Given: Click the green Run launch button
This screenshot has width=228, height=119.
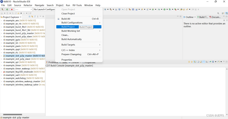Looking at the screenshot, I should point(7,9).
